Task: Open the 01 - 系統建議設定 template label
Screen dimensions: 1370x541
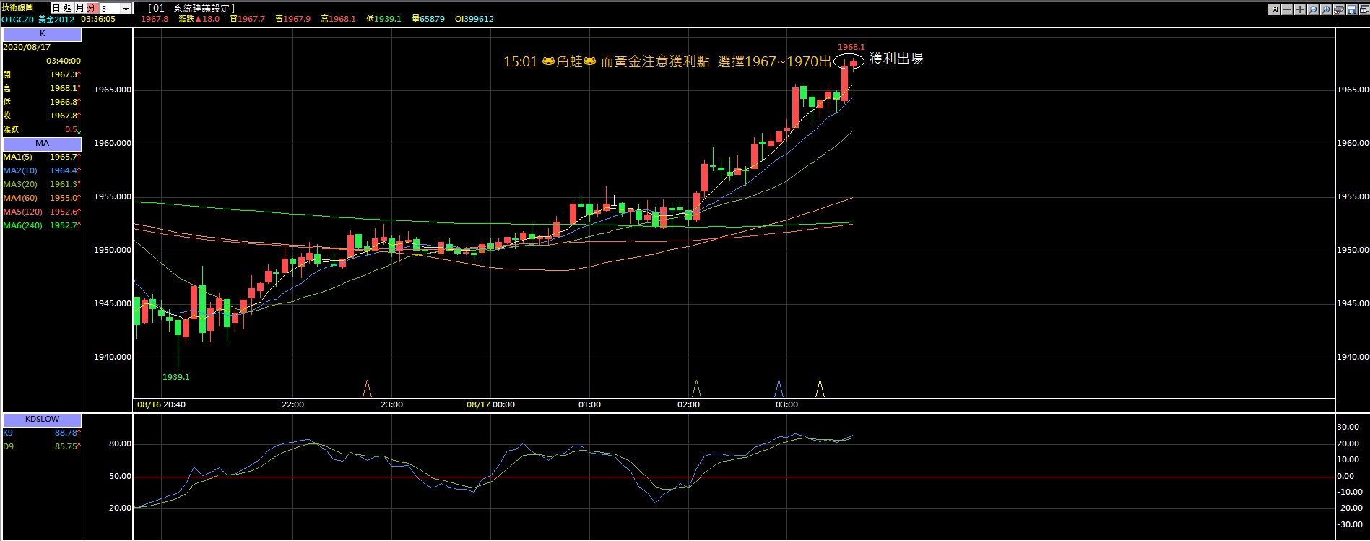Action: click(191, 8)
